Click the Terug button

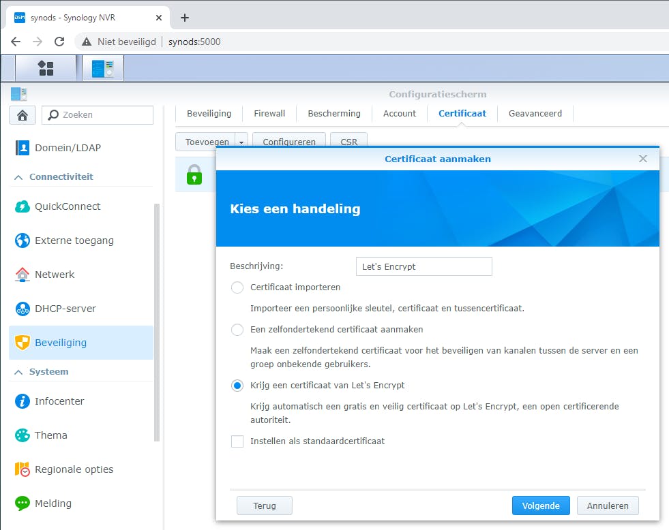click(x=265, y=505)
